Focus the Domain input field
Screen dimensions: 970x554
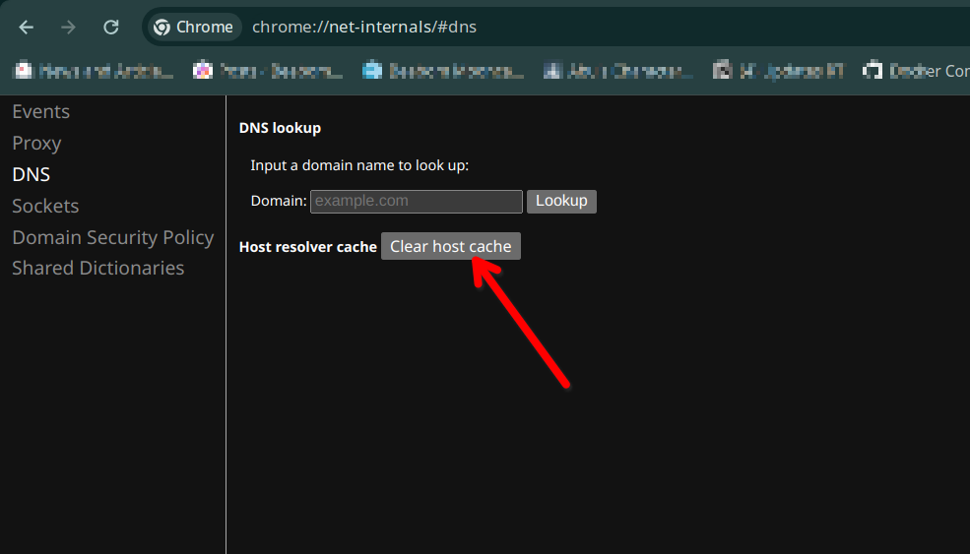pyautogui.click(x=417, y=201)
